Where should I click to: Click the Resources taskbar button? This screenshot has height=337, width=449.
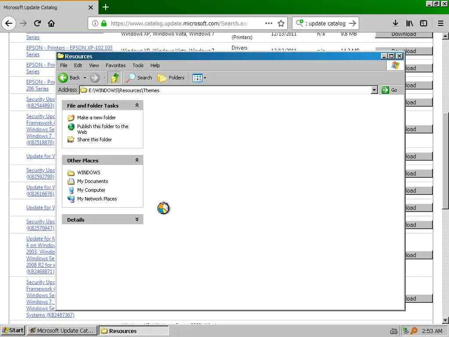[134, 331]
